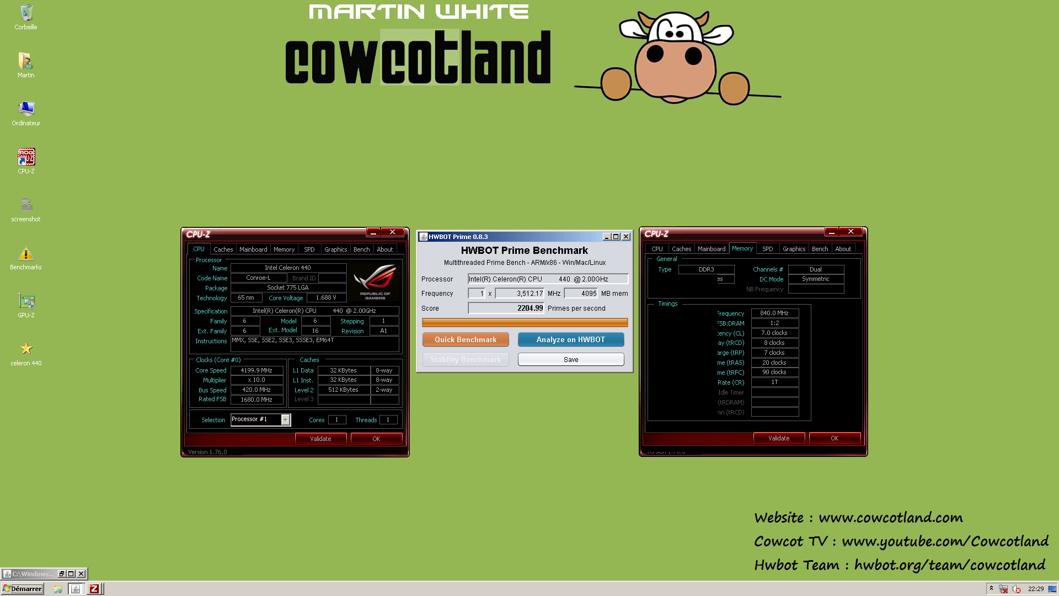Open Mainboard tab in right CPU-Z window
1059x596 pixels.
(x=712, y=249)
